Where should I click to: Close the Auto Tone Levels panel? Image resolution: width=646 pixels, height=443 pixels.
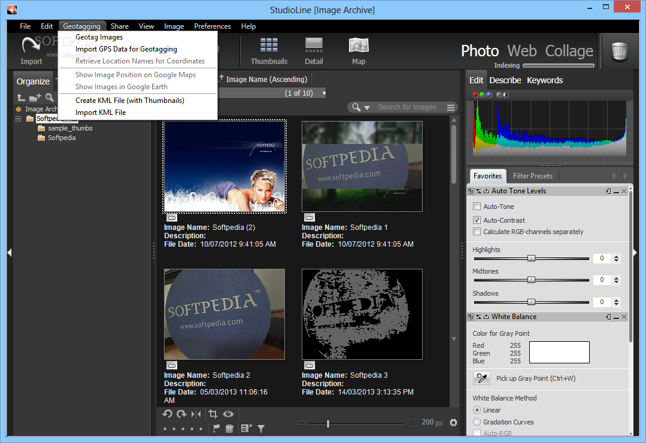point(624,191)
